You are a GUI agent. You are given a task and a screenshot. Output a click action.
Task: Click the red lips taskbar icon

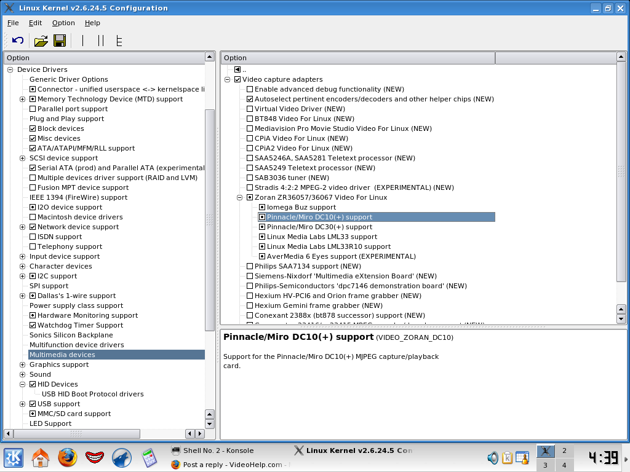click(x=94, y=457)
